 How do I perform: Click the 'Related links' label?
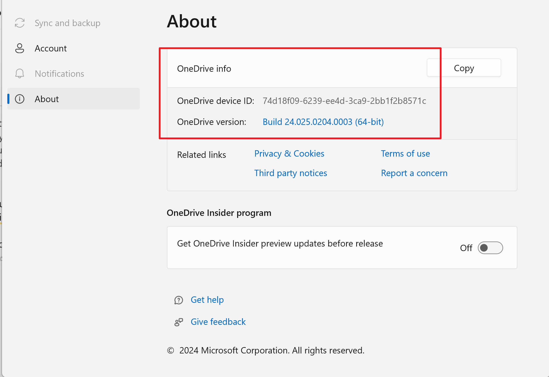201,155
